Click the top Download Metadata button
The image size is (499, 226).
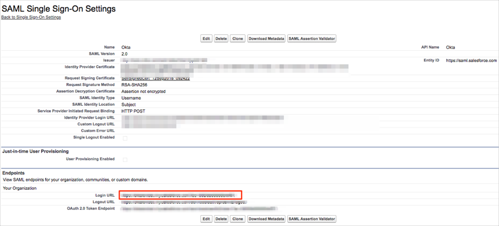coord(266,39)
